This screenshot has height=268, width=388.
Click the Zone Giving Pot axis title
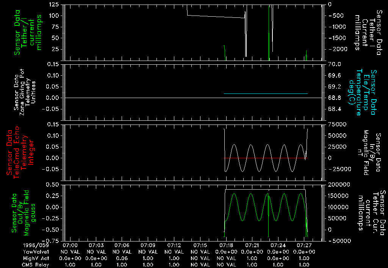[25, 92]
